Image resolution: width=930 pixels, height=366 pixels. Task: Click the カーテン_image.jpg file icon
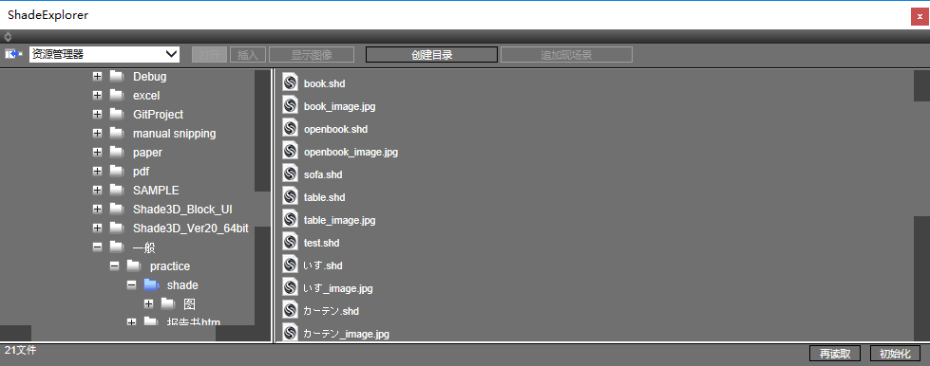tap(290, 333)
